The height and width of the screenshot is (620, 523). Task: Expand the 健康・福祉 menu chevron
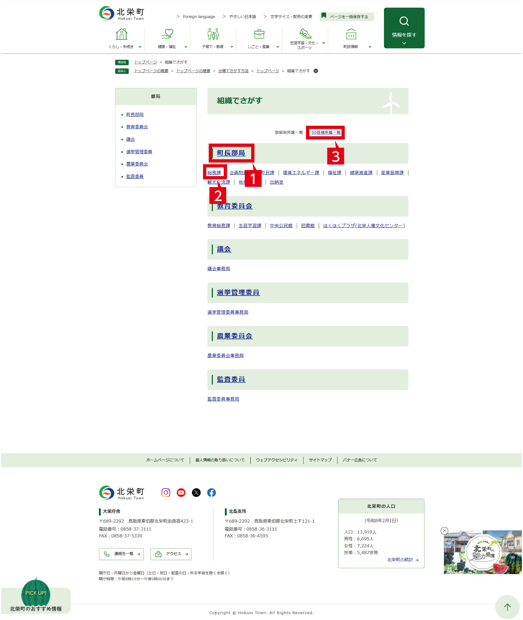click(x=186, y=47)
